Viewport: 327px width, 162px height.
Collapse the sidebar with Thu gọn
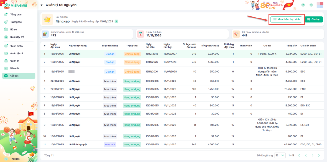pyautogui.click(x=15, y=158)
